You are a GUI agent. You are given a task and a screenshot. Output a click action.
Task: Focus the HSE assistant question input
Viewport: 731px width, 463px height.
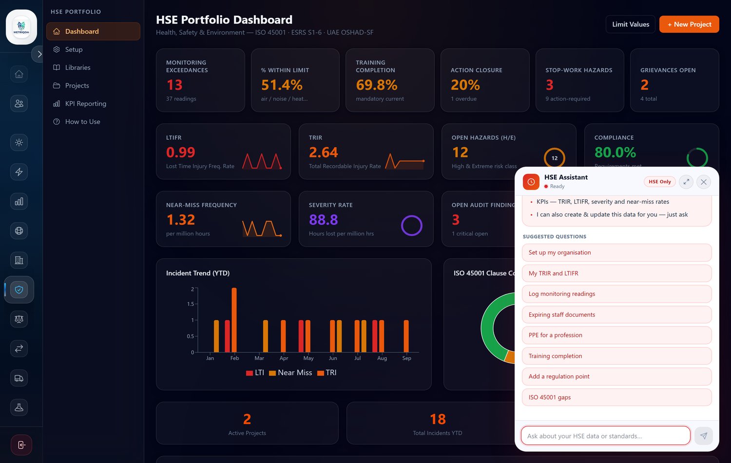[606, 436]
